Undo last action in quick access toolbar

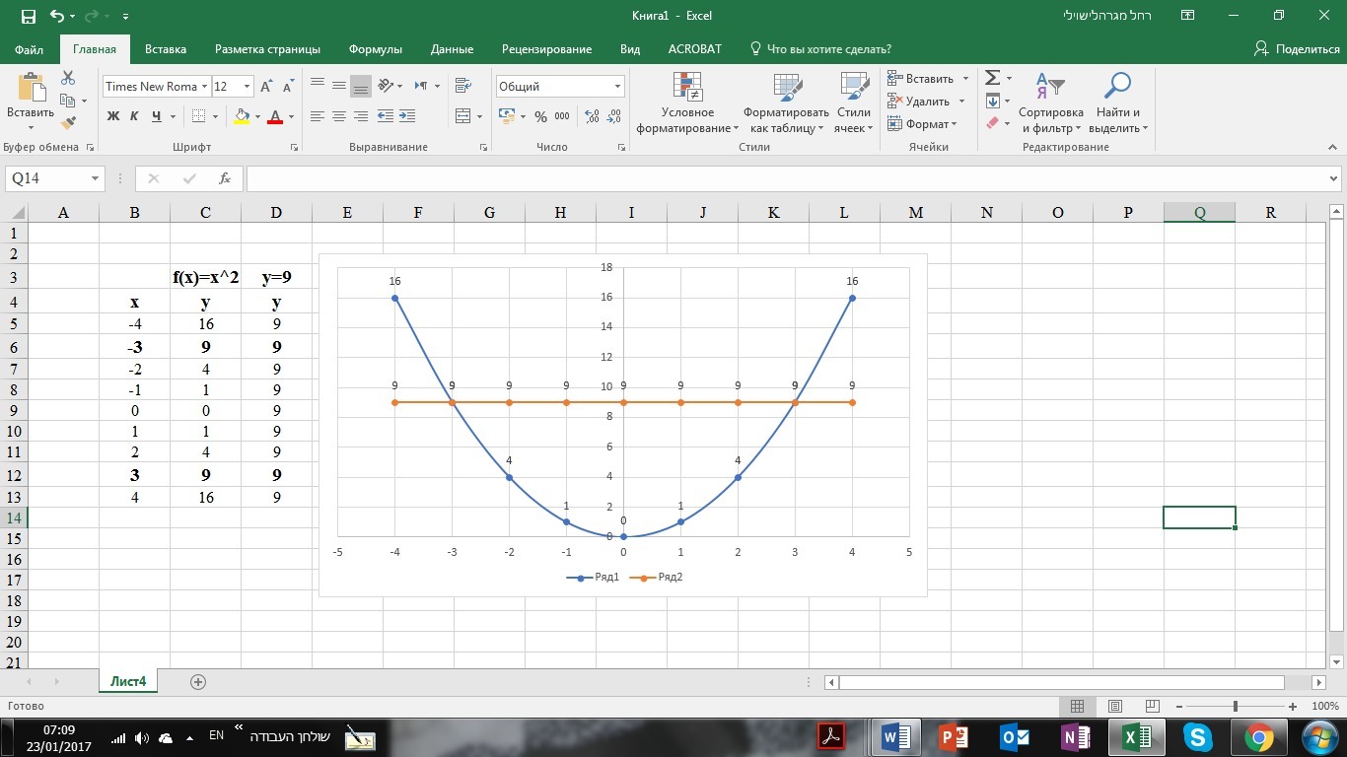(56, 16)
